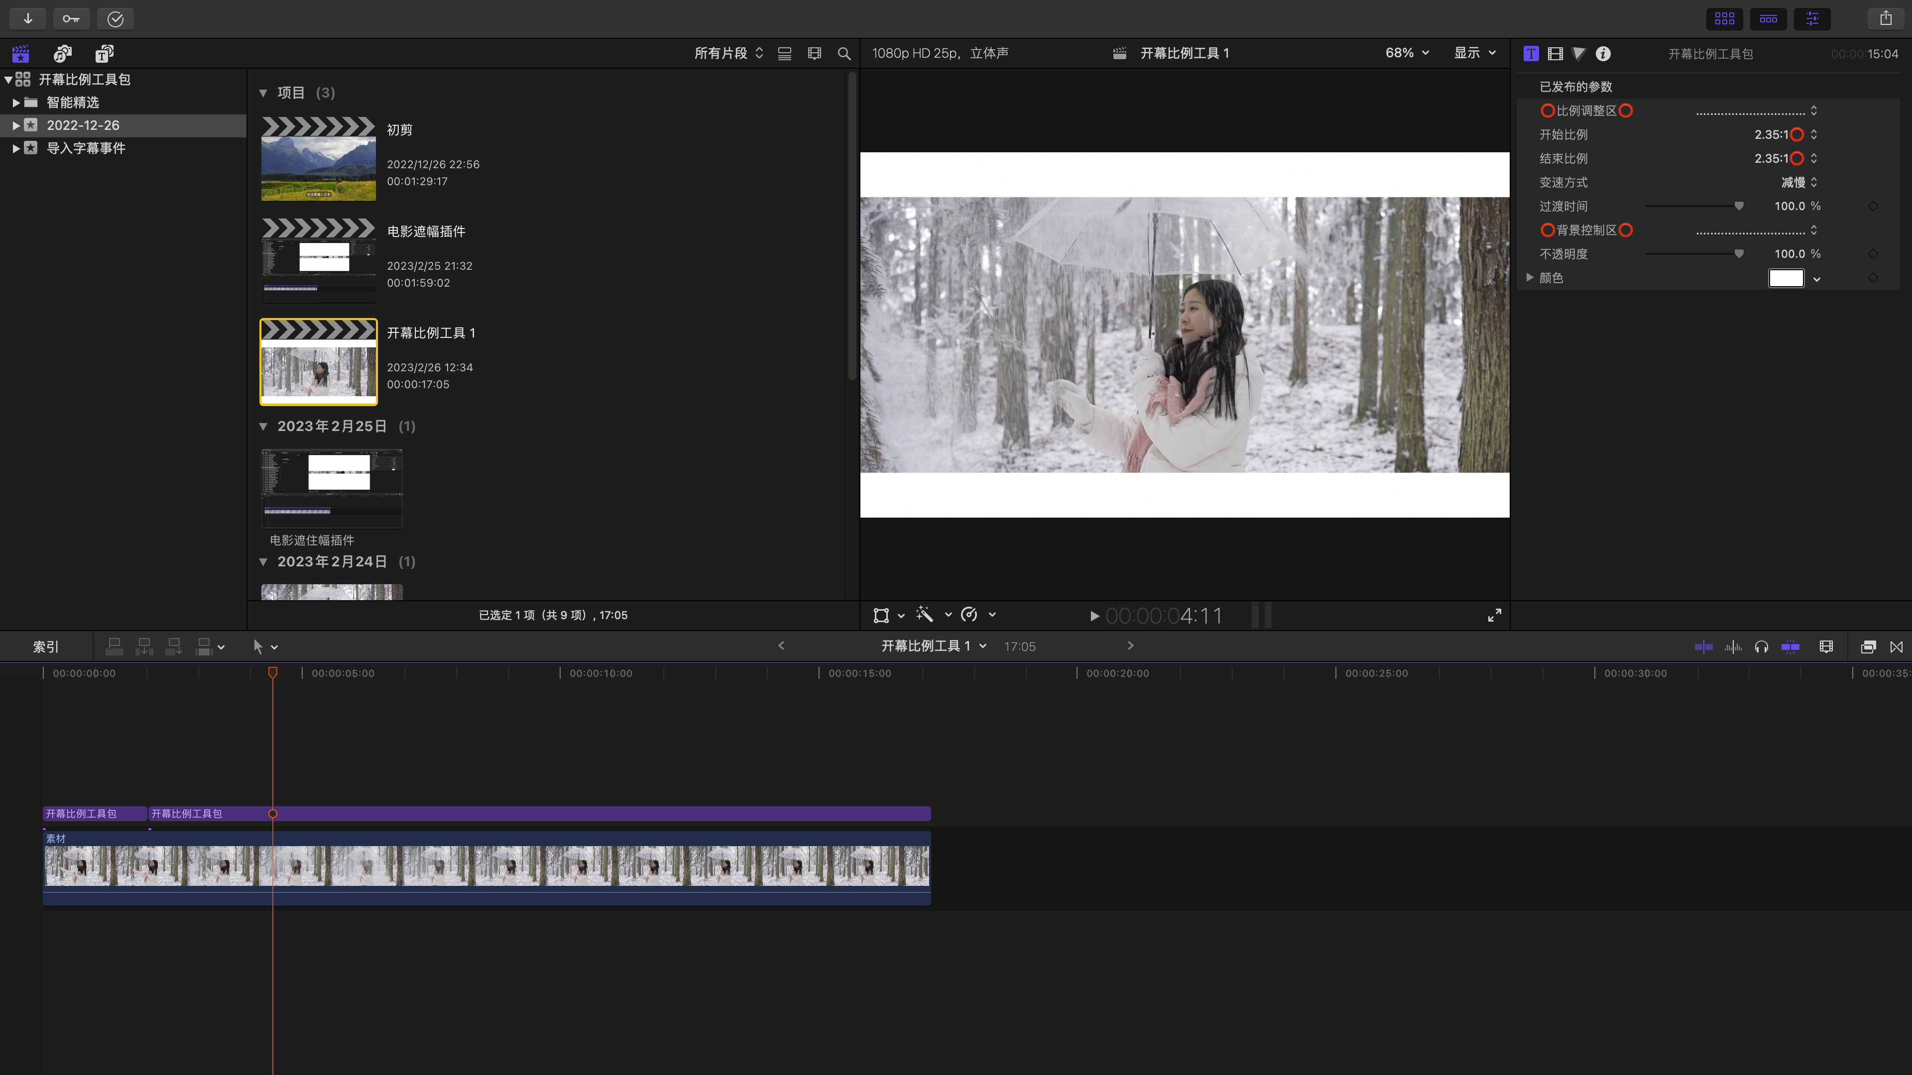Open the 显示 viewer options menu
The width and height of the screenshot is (1912, 1075).
point(1474,53)
